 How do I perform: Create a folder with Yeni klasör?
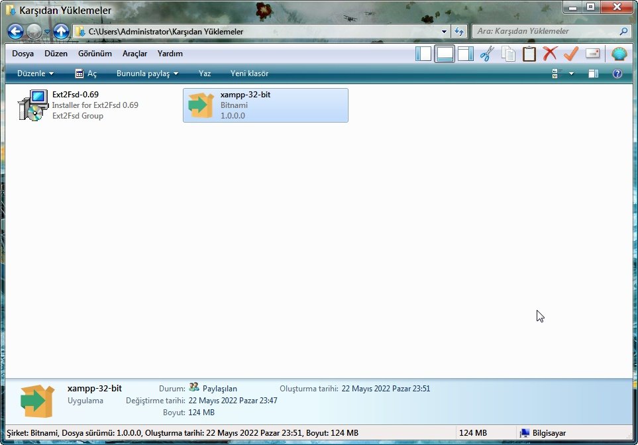(249, 74)
